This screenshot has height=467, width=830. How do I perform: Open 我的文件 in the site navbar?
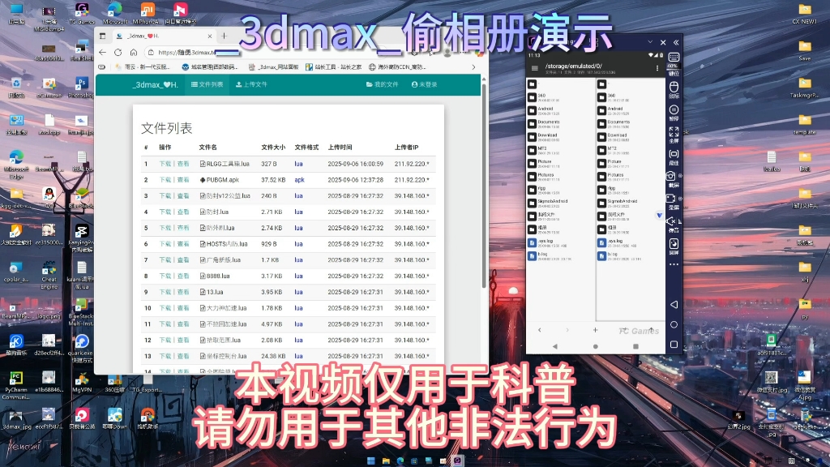click(x=383, y=84)
